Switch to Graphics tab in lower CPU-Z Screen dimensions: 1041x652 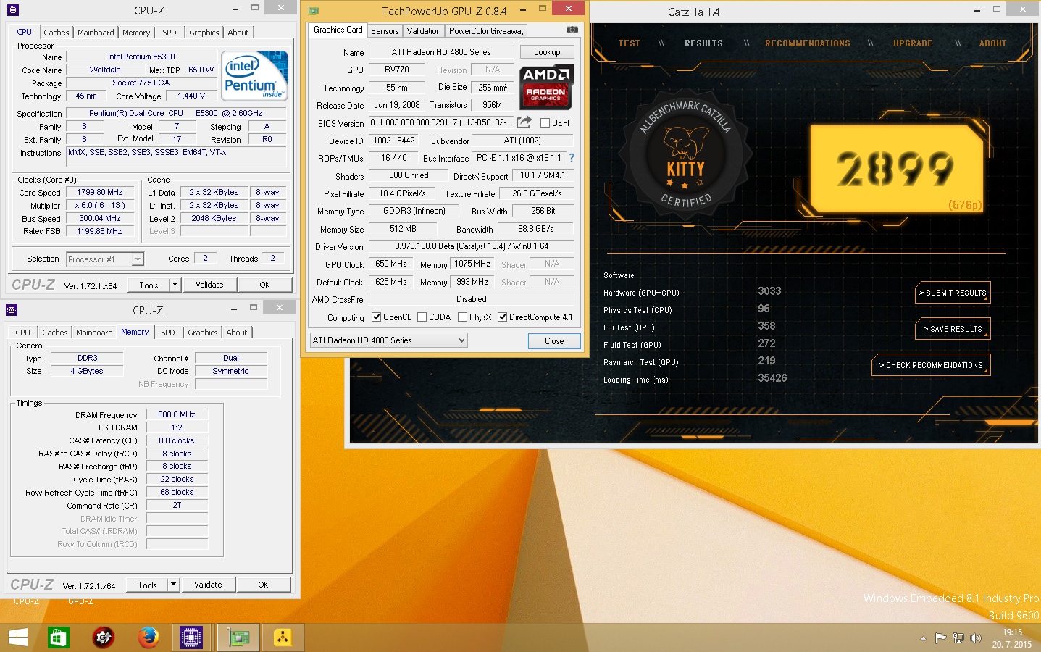pyautogui.click(x=203, y=333)
